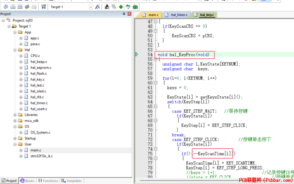Screen dimensions: 294x184
Task: Expand the Startup folder group
Action: [15, 138]
